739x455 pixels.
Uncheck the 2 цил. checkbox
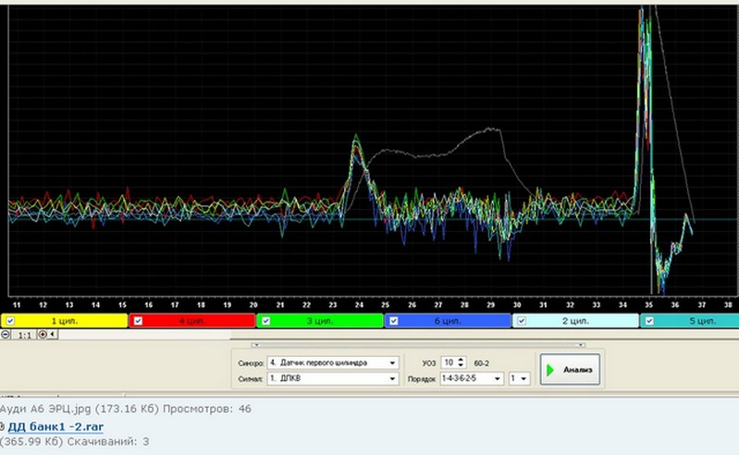pyautogui.click(x=522, y=321)
